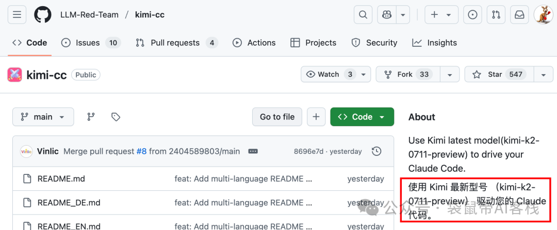Open the user avatar profile menu
Screen dimensions: 557x230
pyautogui.click(x=543, y=14)
